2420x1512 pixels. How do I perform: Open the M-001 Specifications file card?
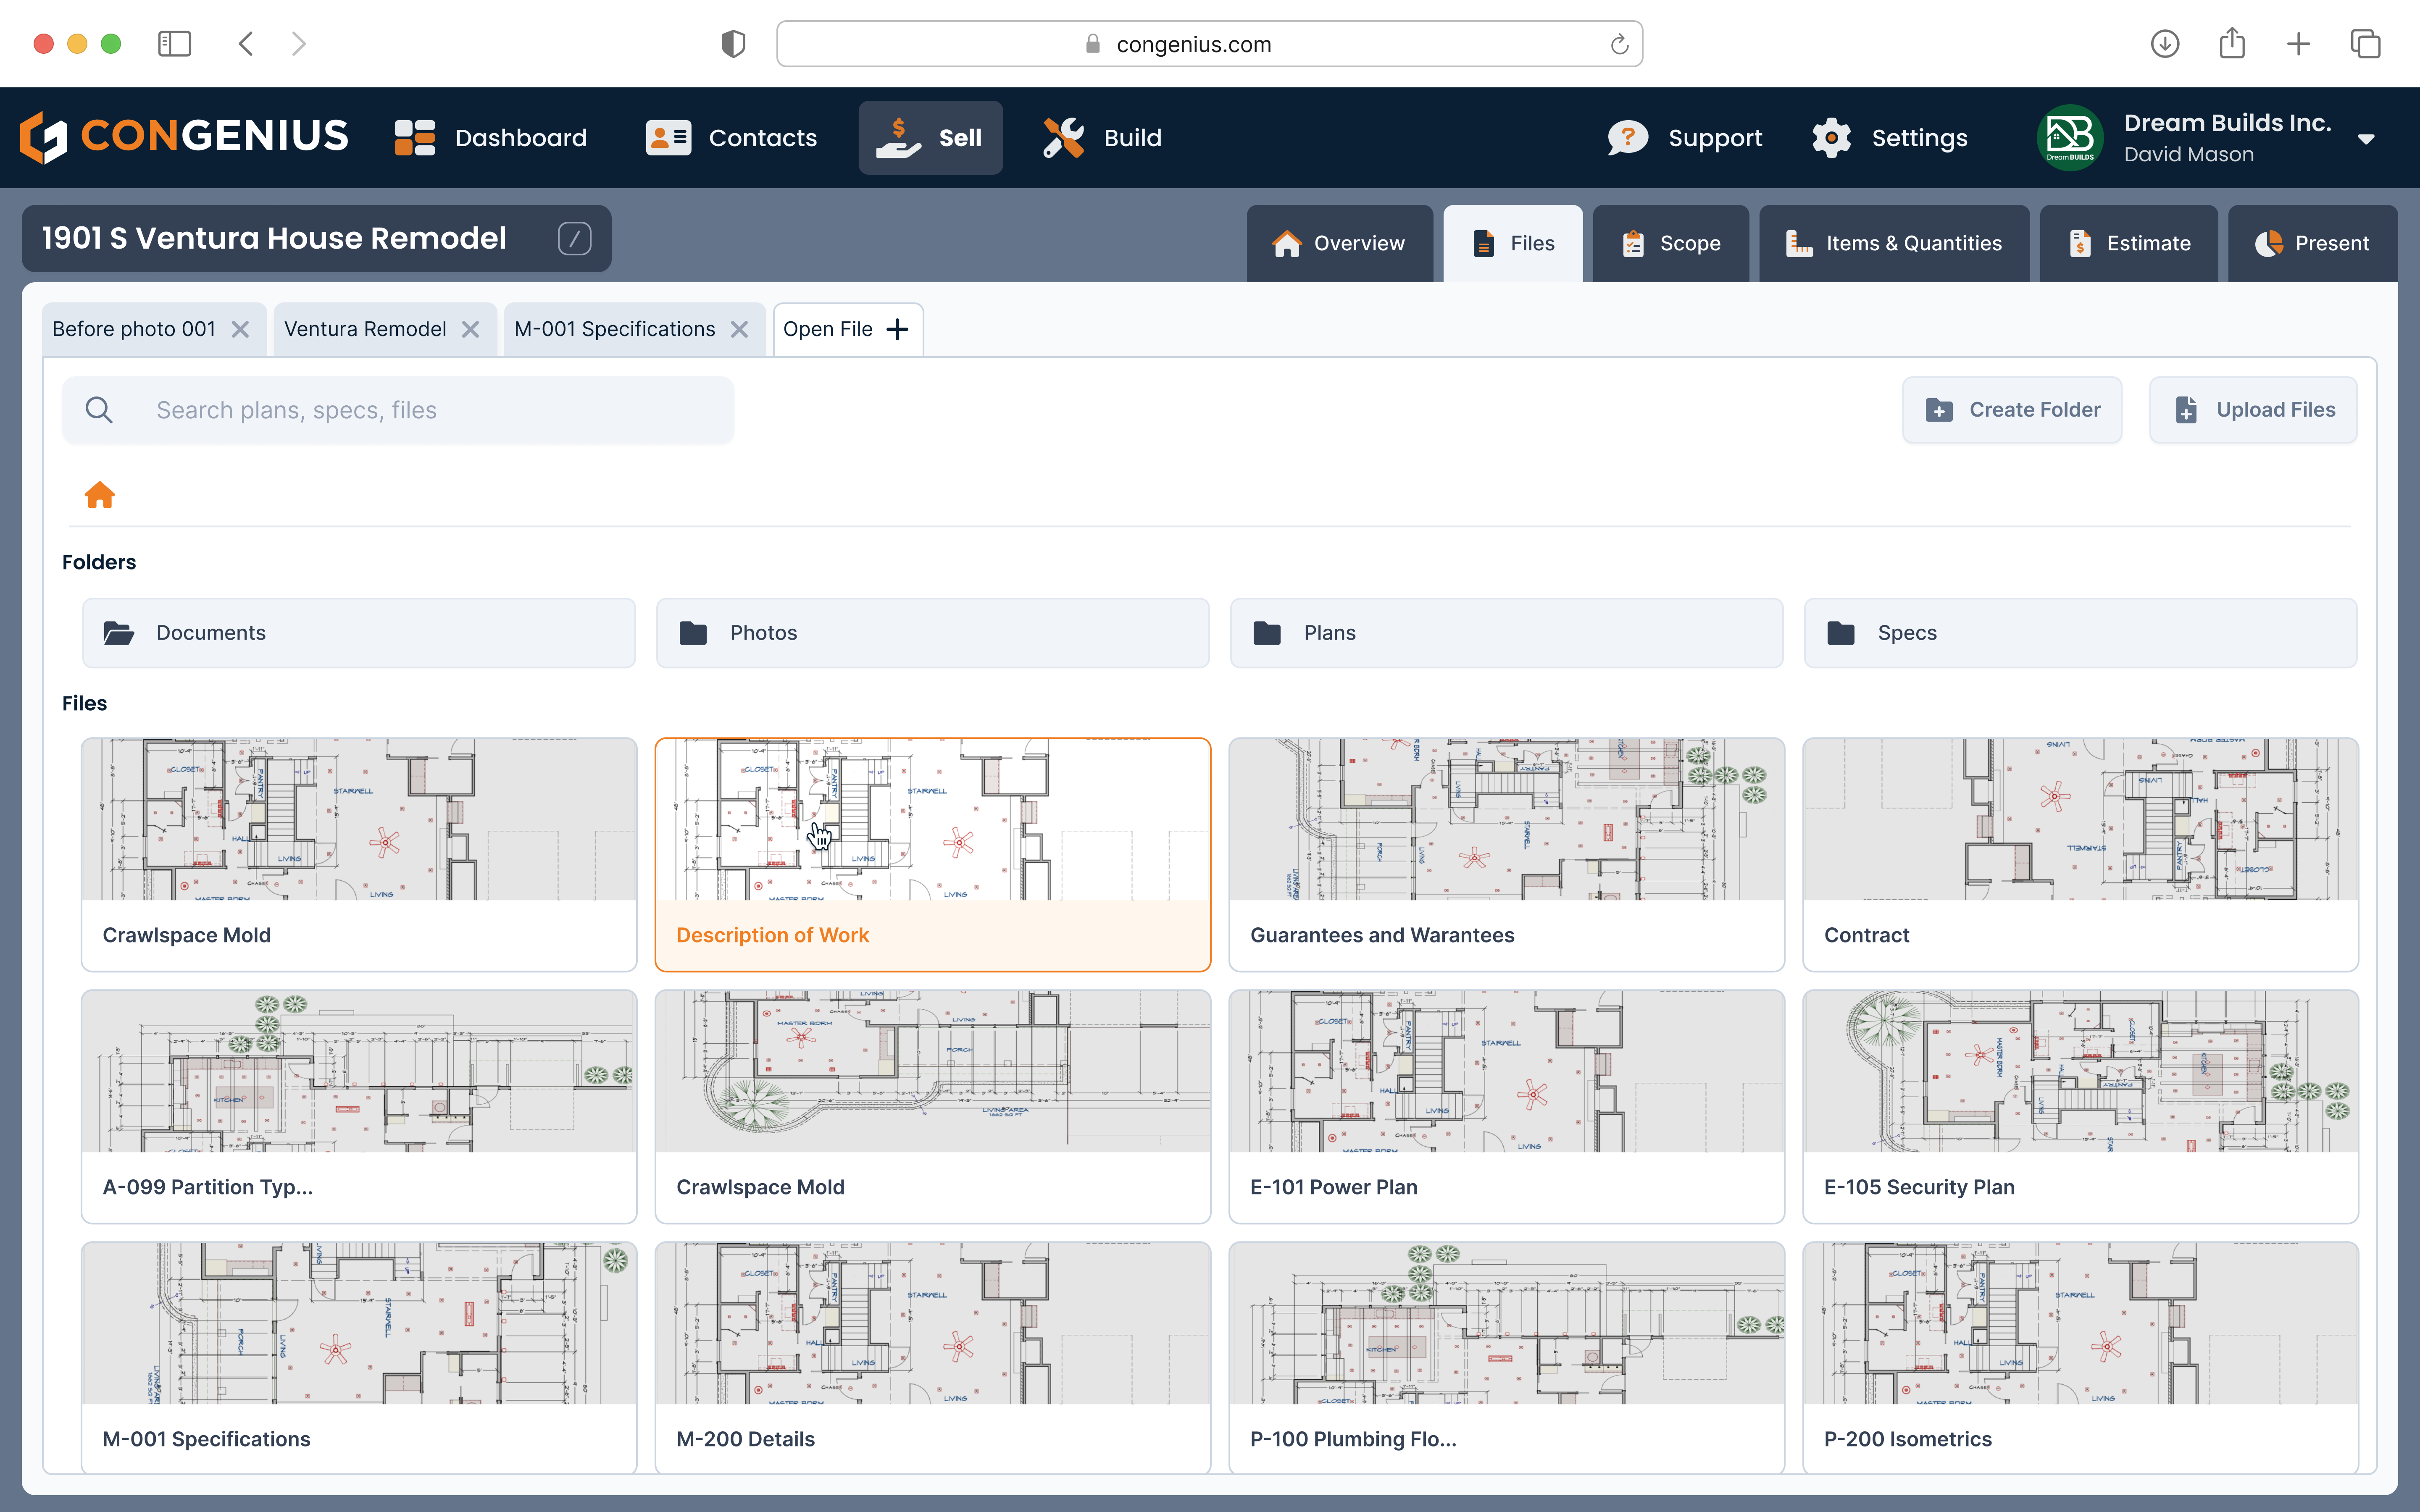[x=359, y=1358]
